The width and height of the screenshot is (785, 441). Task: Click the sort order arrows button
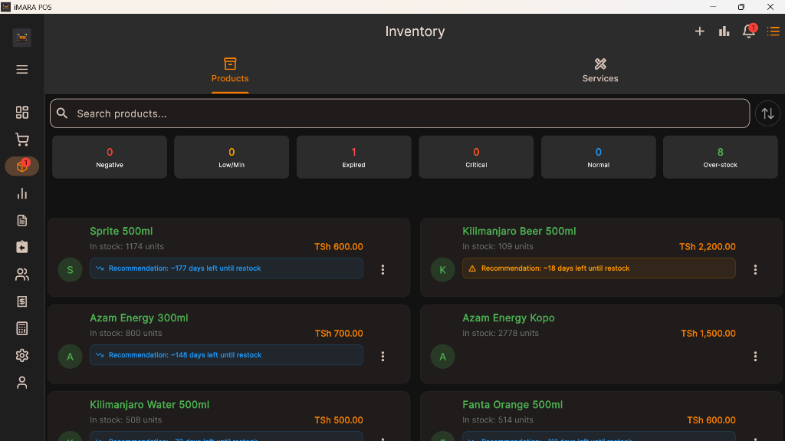click(x=767, y=114)
